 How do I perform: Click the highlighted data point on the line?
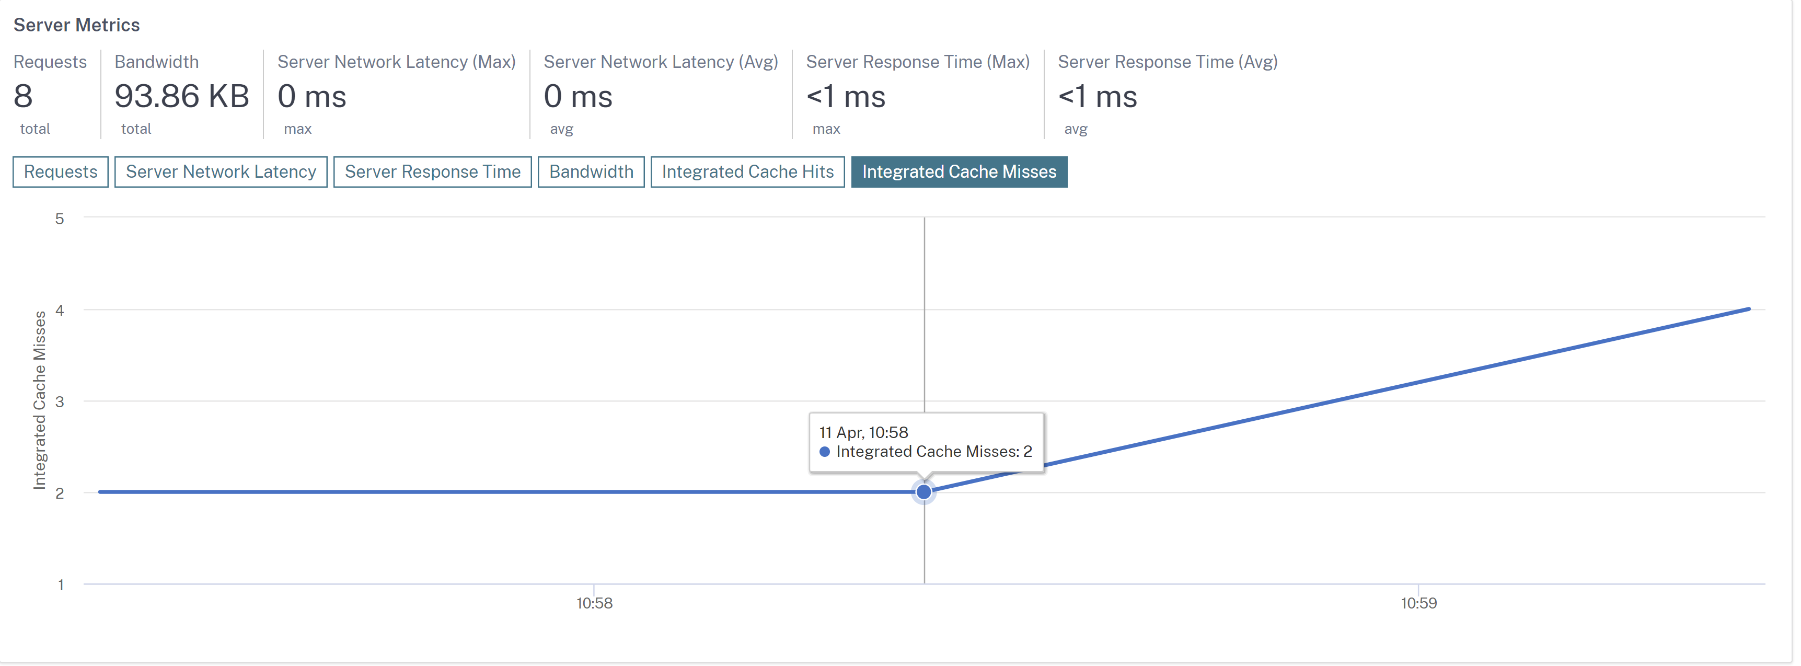pos(923,492)
